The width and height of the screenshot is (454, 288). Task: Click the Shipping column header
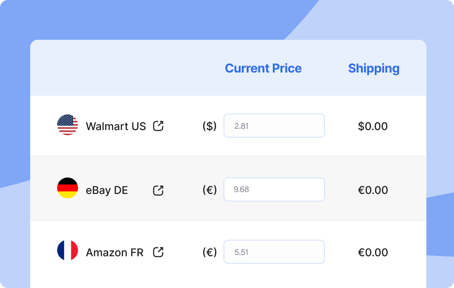373,69
